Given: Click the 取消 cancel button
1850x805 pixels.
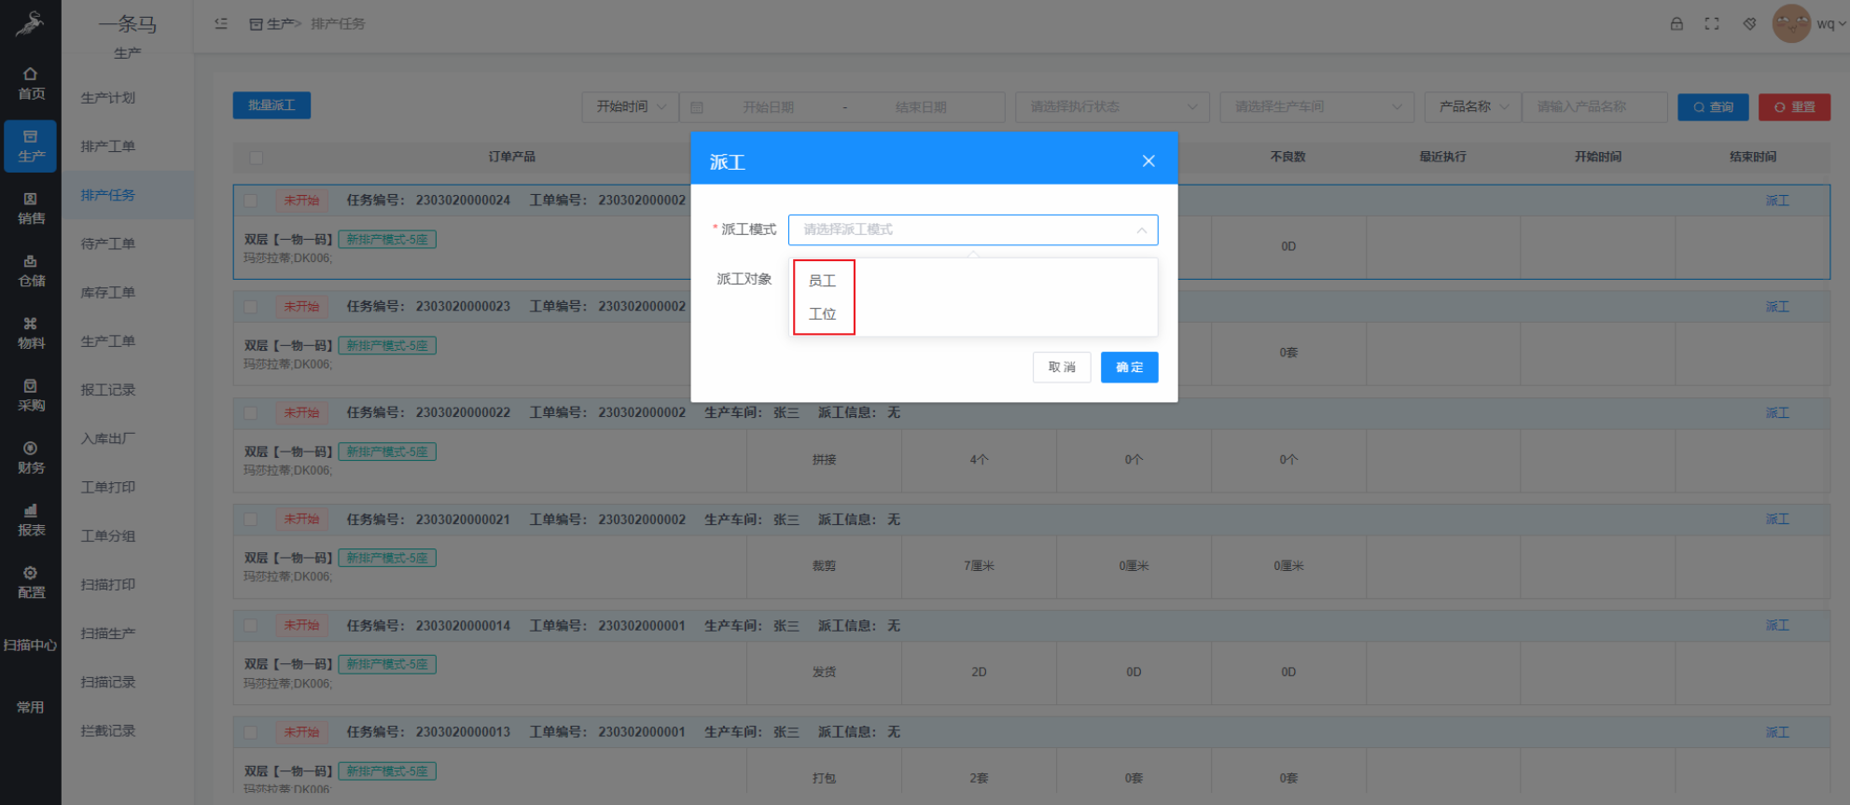Looking at the screenshot, I should [x=1062, y=368].
